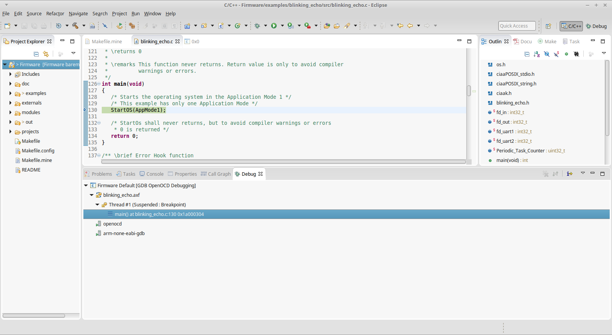
Task: Sort the Outline alphabetically
Action: [x=537, y=54]
